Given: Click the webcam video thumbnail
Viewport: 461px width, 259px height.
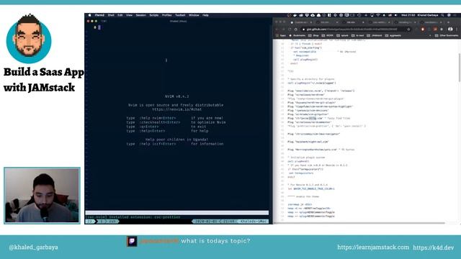Looking at the screenshot, I should (42, 196).
